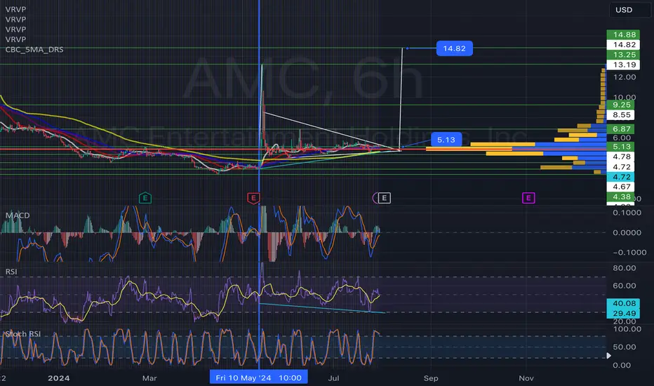
Task: Click the 0.1000 MACD scale value
Action: [627, 213]
